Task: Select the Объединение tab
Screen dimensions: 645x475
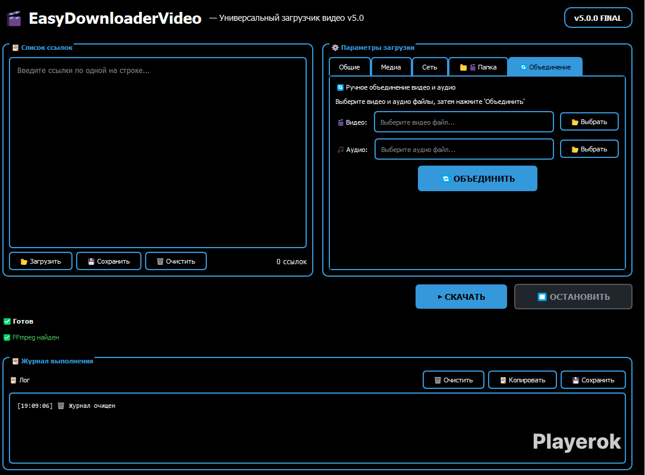Action: coord(546,67)
